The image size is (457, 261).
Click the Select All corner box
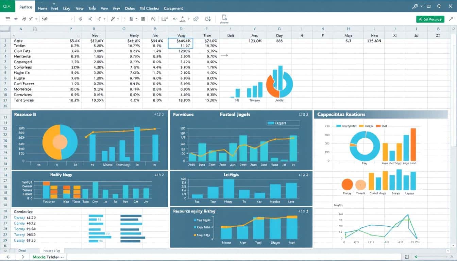pyautogui.click(x=5, y=29)
